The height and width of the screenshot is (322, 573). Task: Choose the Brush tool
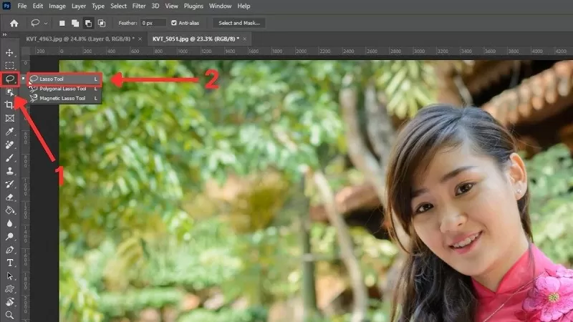10,157
